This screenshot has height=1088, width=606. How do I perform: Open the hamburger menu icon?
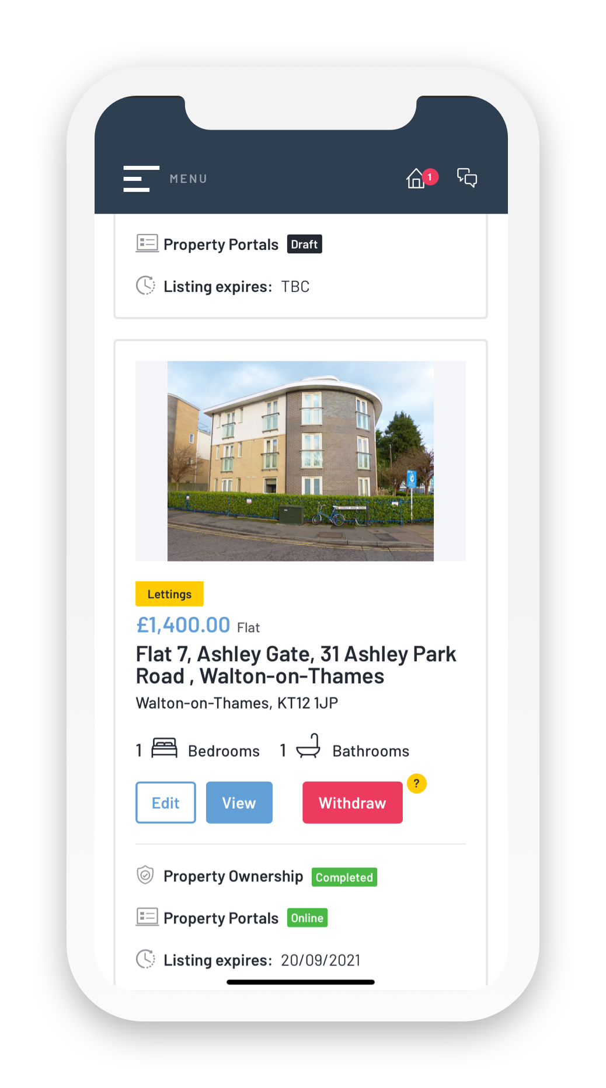pyautogui.click(x=141, y=179)
